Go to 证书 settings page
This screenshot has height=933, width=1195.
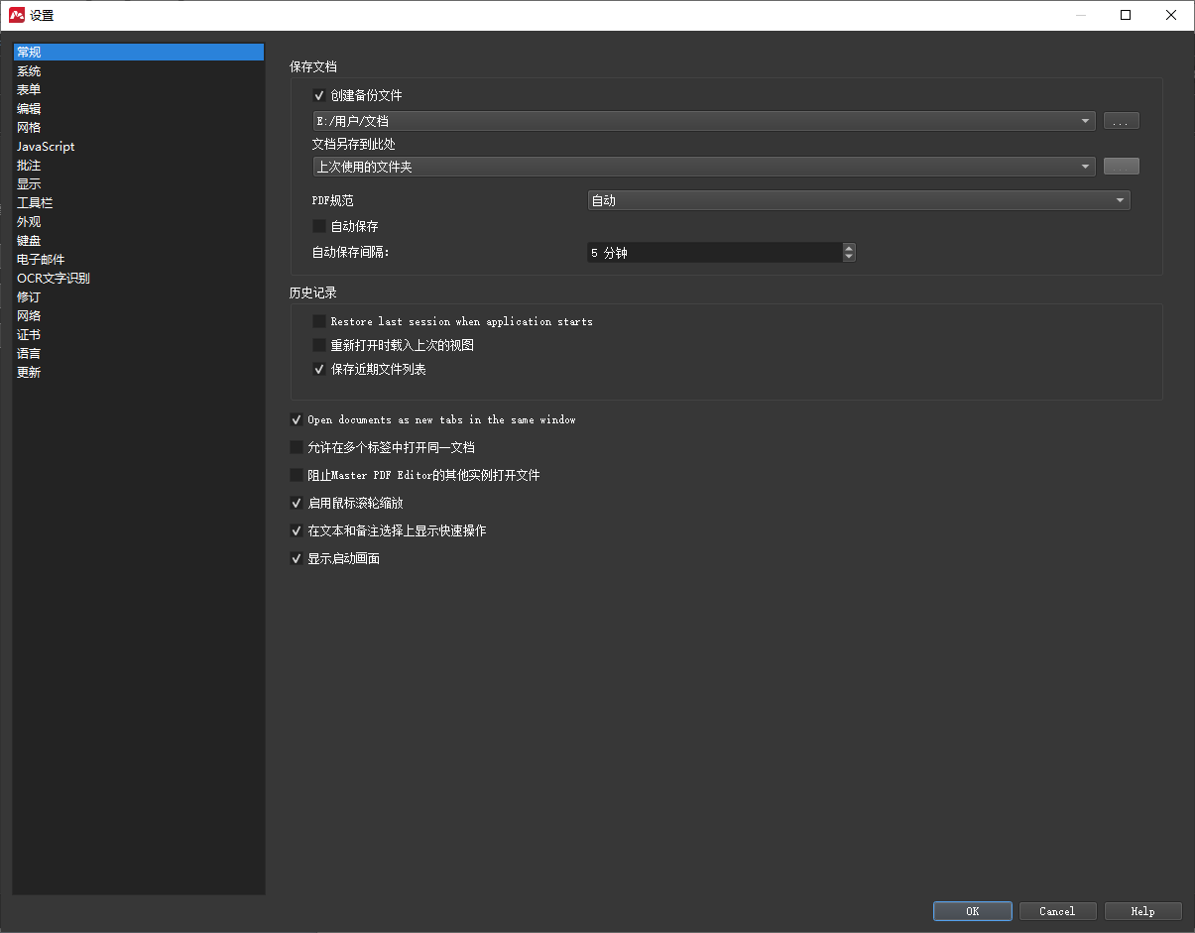tap(29, 335)
